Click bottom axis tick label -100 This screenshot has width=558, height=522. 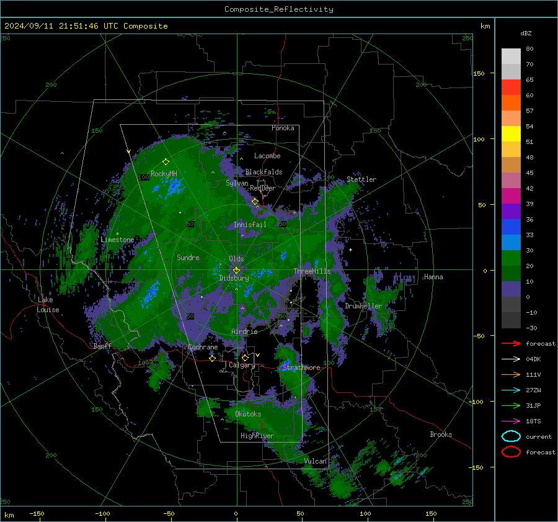(102, 513)
